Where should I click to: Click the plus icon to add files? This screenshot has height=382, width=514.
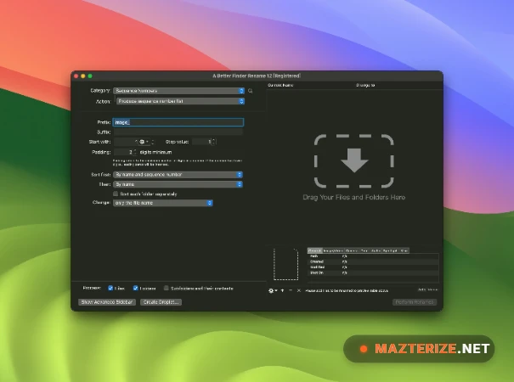(x=283, y=290)
